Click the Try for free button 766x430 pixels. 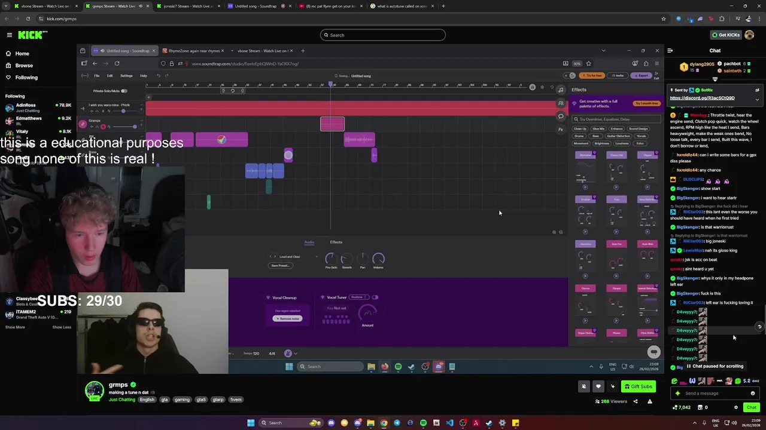click(x=593, y=76)
